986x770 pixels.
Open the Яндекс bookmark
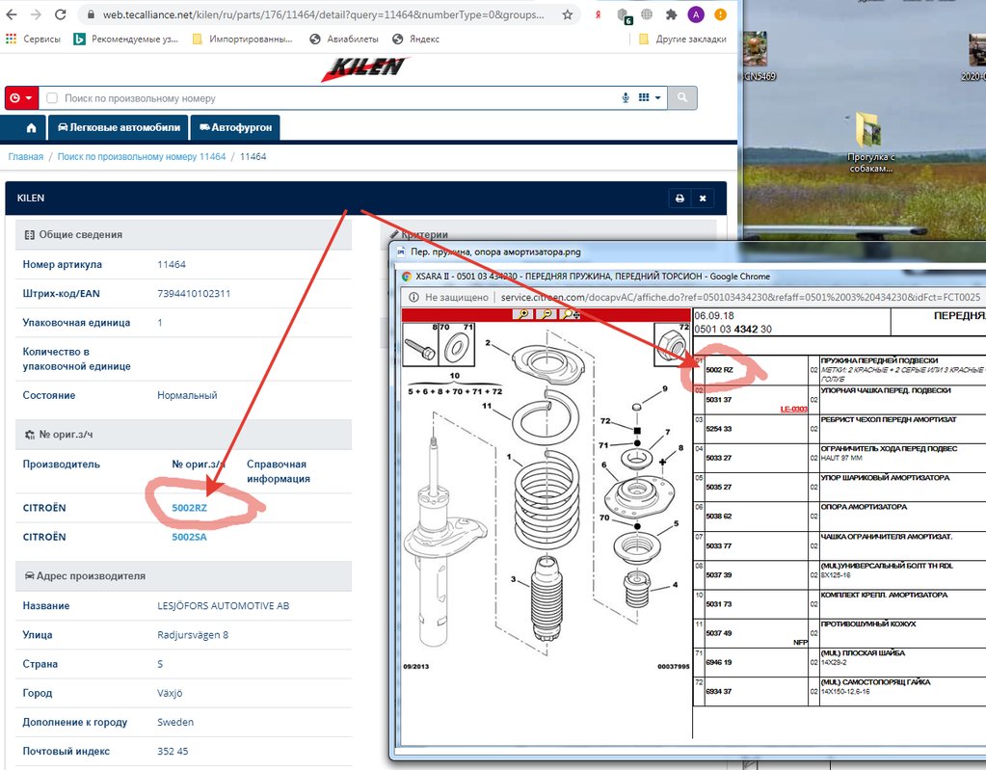point(415,39)
